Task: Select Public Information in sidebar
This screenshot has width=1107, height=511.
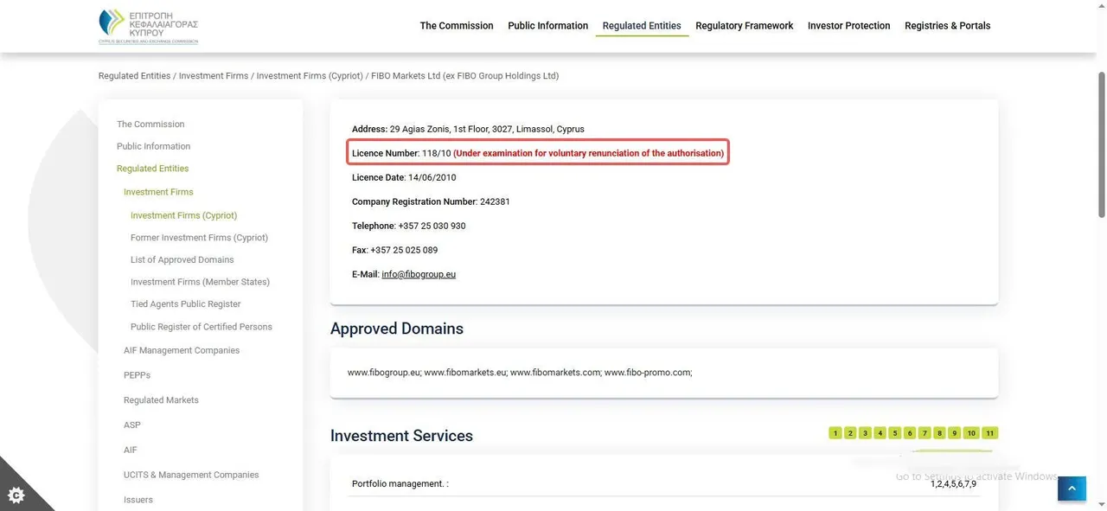Action: (154, 146)
